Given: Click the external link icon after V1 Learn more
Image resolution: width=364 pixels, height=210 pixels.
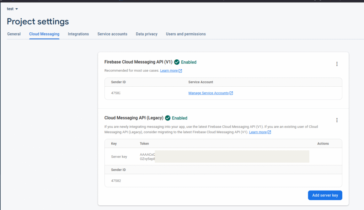Looking at the screenshot, I should click(180, 71).
